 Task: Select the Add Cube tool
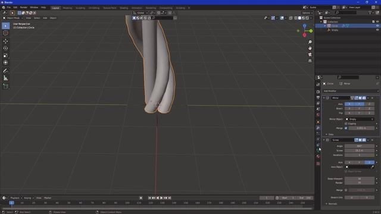pos(5,86)
